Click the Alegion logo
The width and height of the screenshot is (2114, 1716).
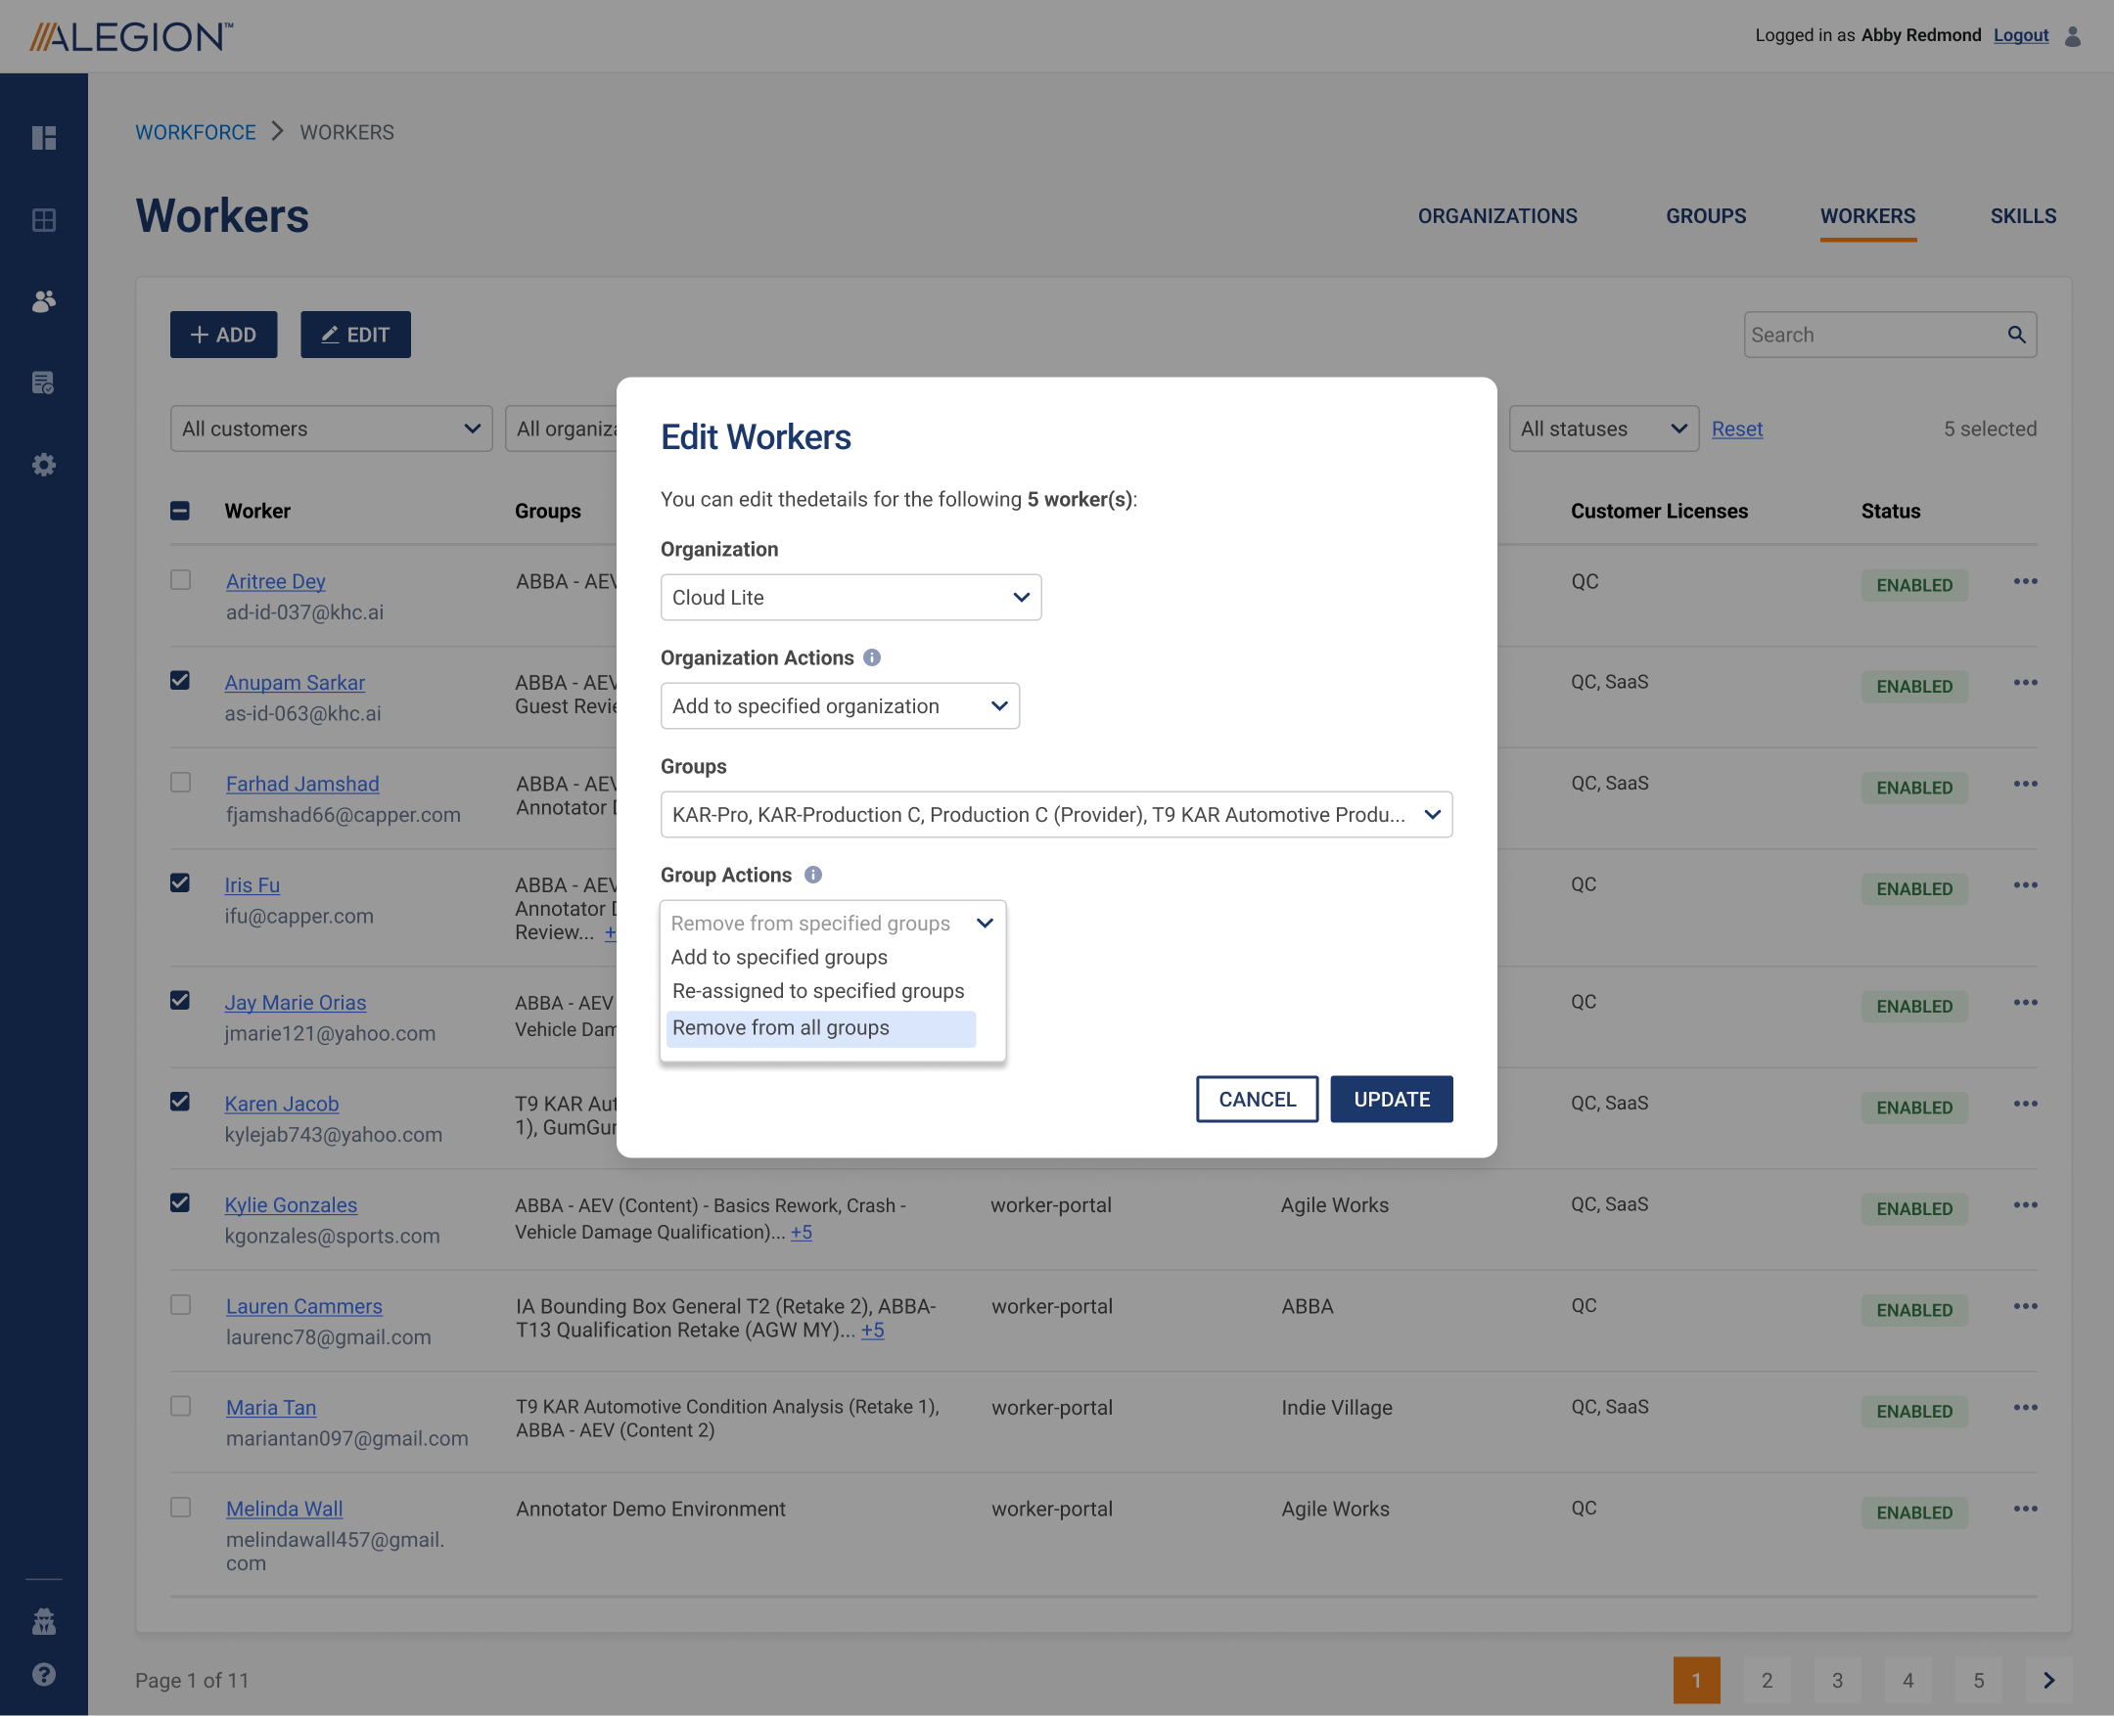pyautogui.click(x=131, y=36)
